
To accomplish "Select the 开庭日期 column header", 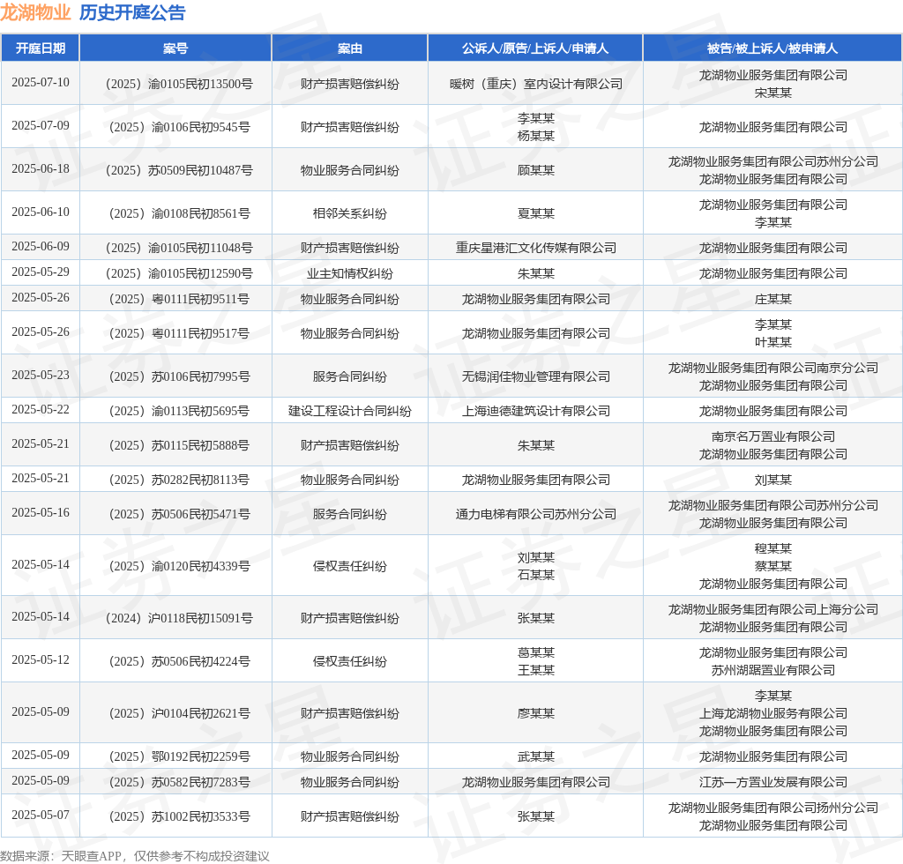I will click(41, 48).
